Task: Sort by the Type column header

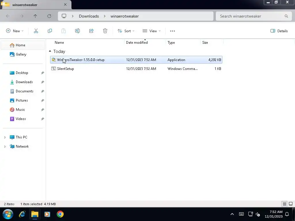Action: 171,43
